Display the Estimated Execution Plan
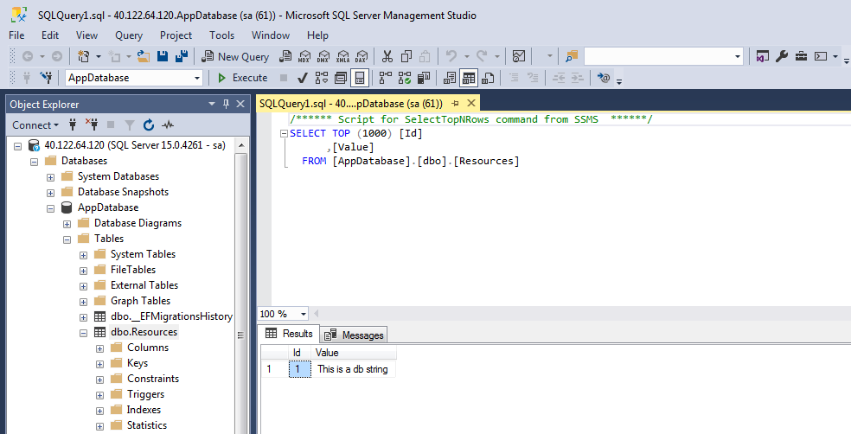851x434 pixels. [322, 78]
